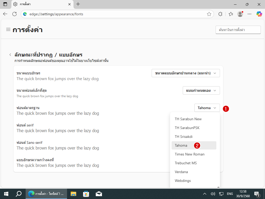Screen dimensions: 265x199
Task: Expand the font size dropdown
Action: point(186,73)
